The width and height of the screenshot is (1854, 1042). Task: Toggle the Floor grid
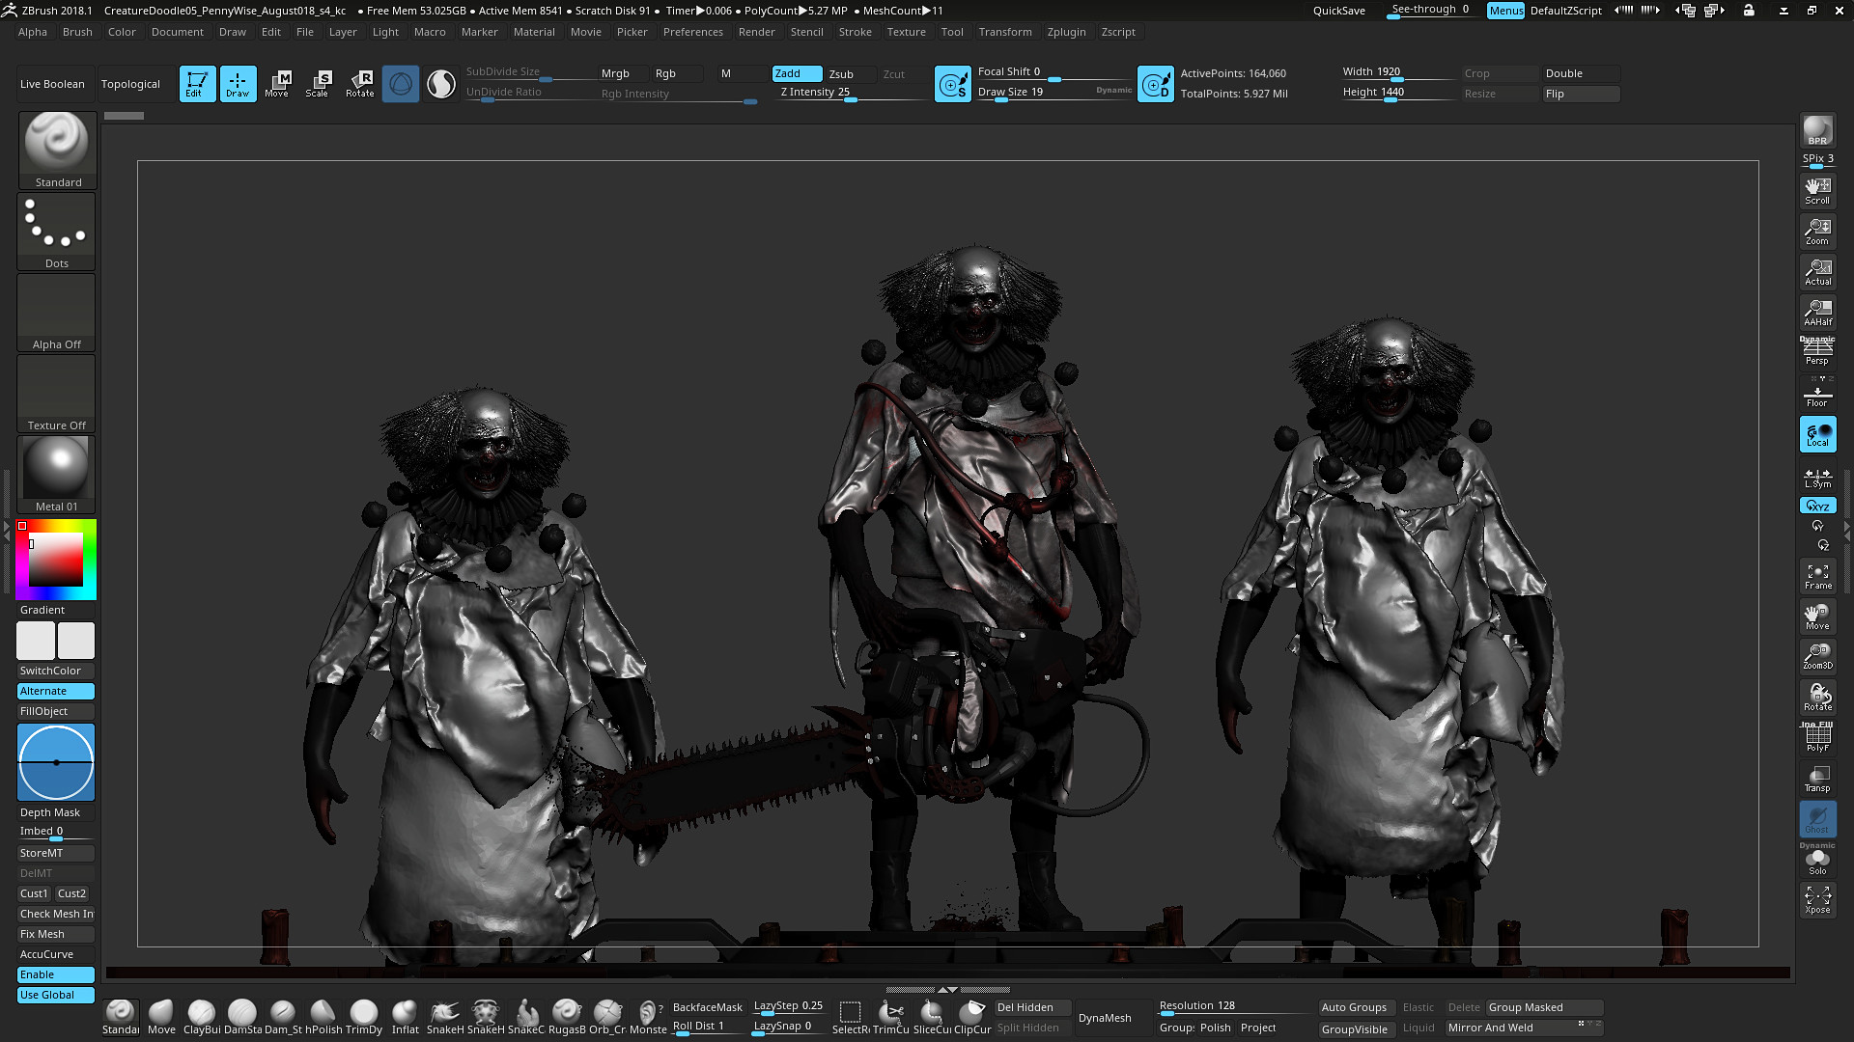(x=1817, y=394)
